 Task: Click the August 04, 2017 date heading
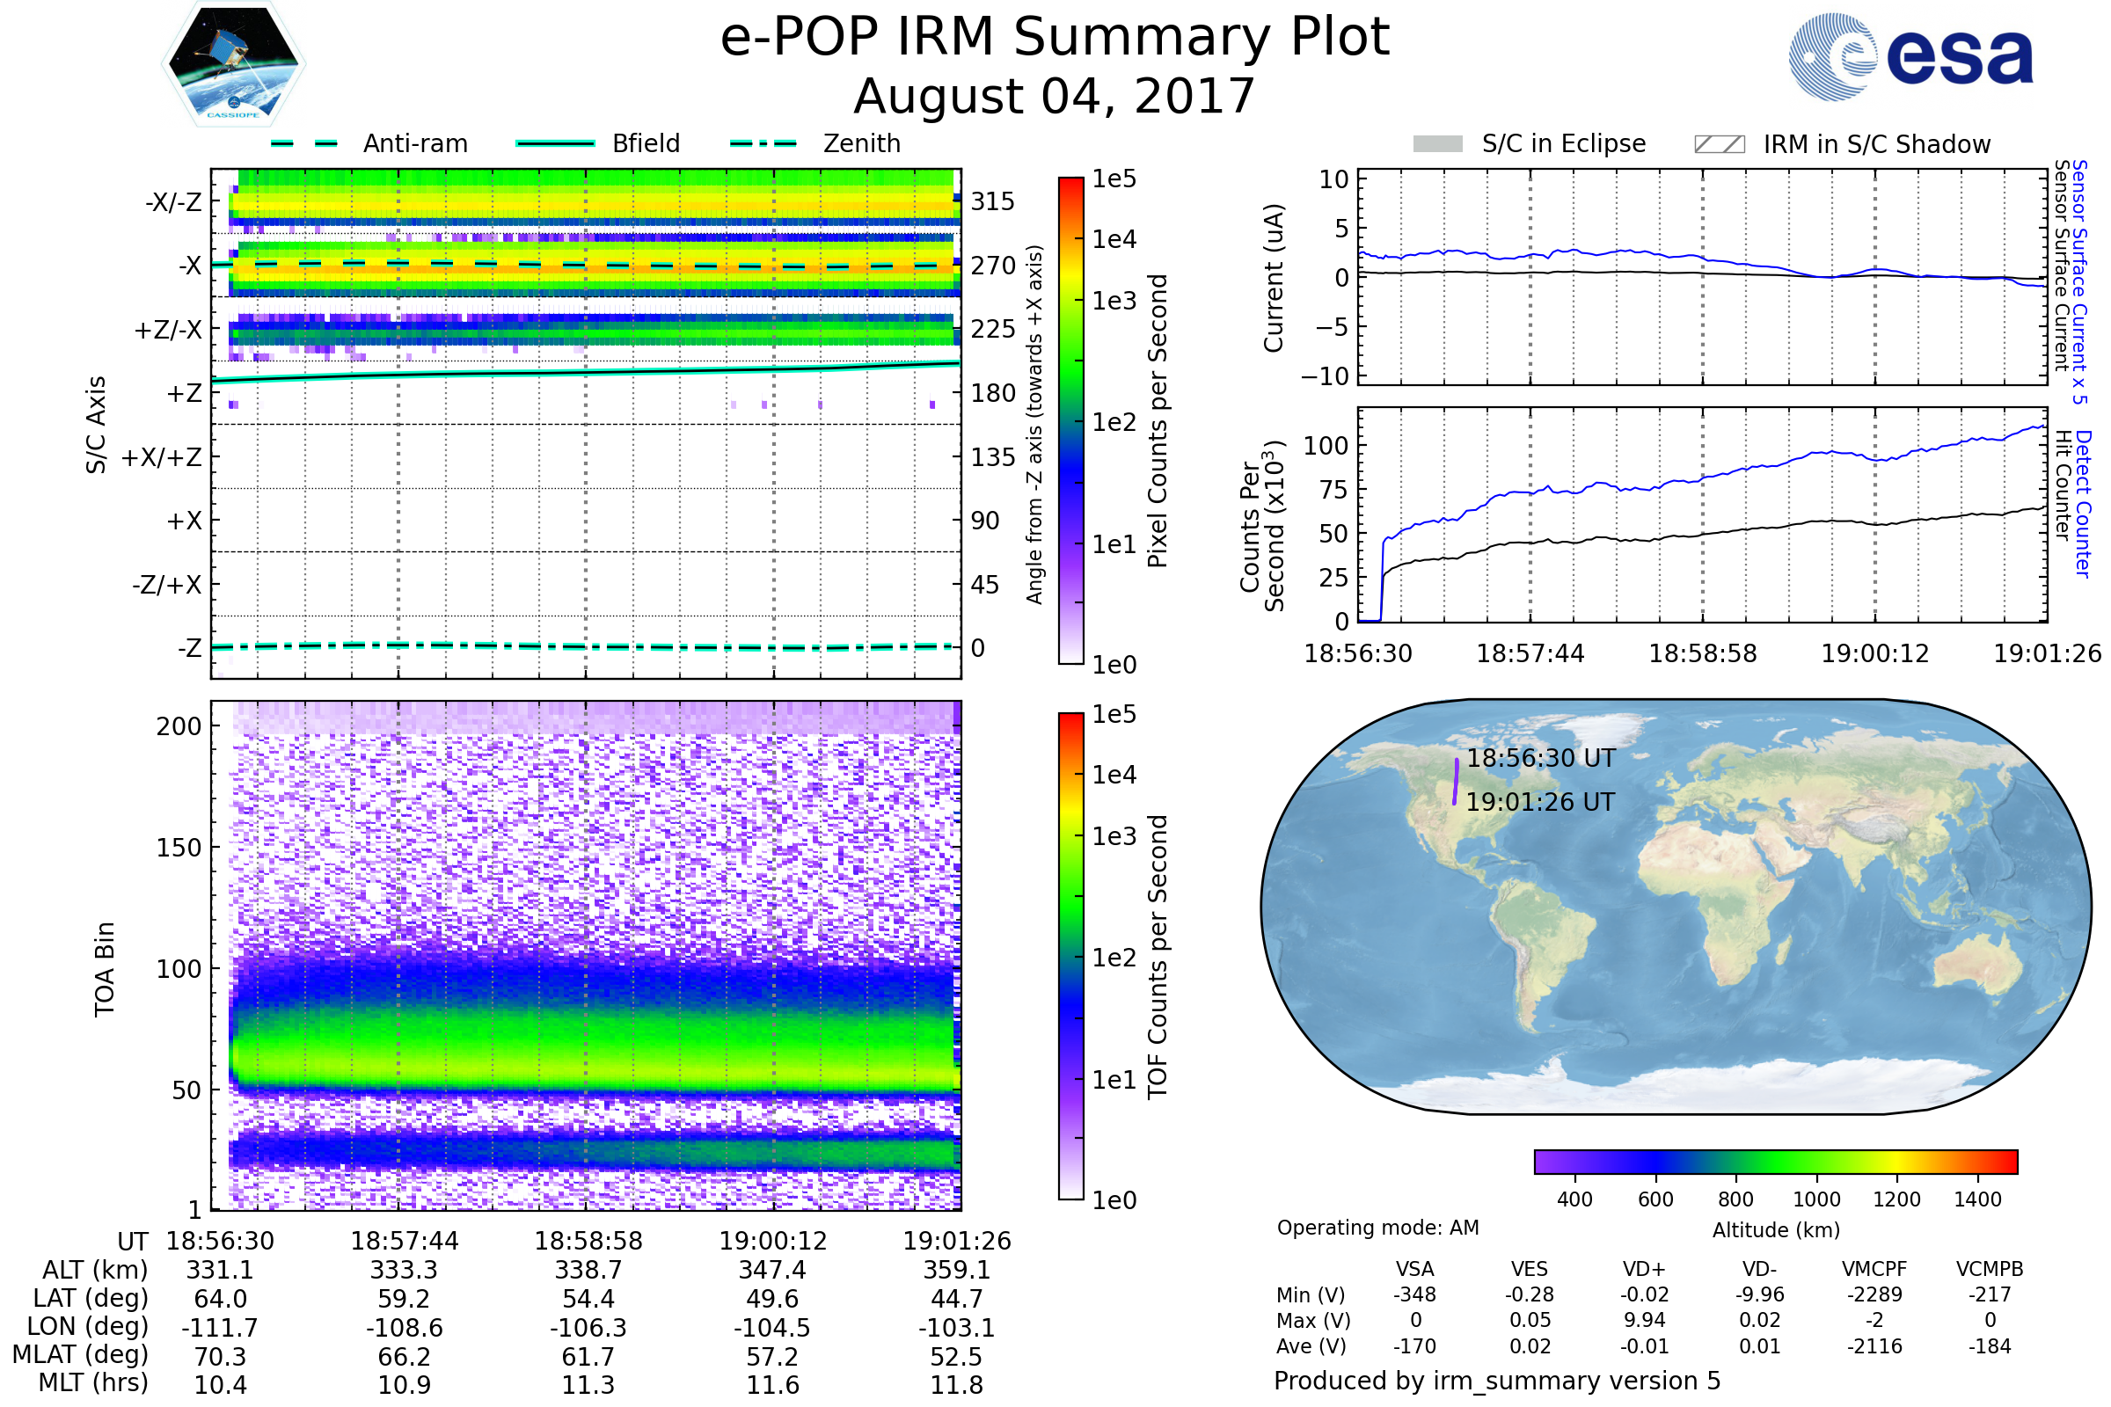1055,97
